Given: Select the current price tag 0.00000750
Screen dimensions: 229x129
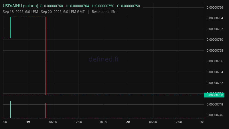Looking at the screenshot, I should point(214,95).
